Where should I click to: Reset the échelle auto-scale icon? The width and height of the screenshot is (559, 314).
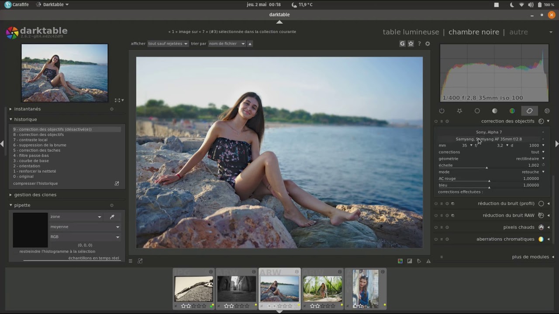point(543,165)
